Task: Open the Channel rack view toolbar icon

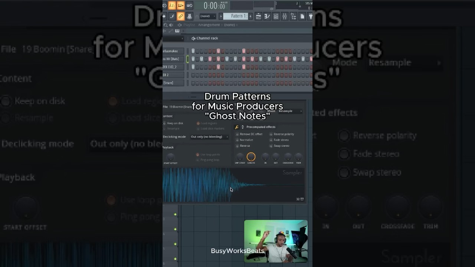Action: pyautogui.click(x=276, y=16)
